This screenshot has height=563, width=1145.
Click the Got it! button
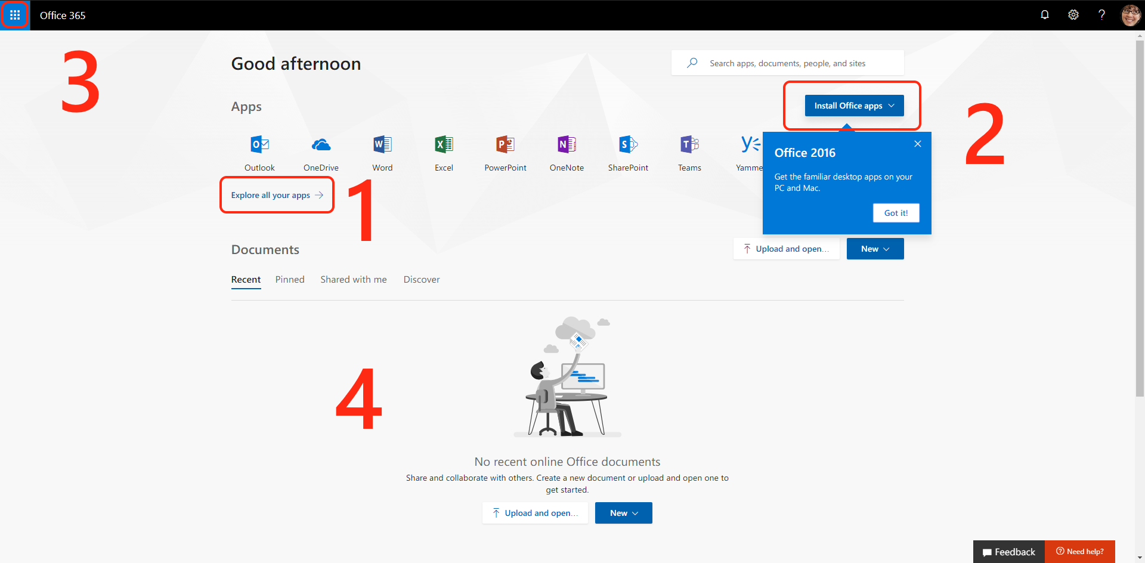(896, 213)
